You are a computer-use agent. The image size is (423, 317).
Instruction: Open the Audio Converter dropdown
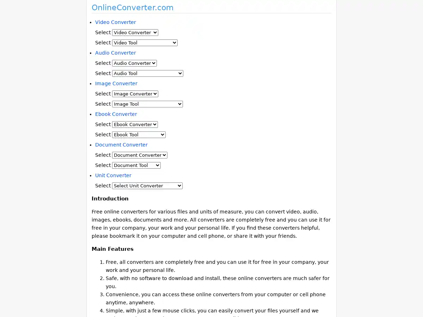(x=134, y=63)
